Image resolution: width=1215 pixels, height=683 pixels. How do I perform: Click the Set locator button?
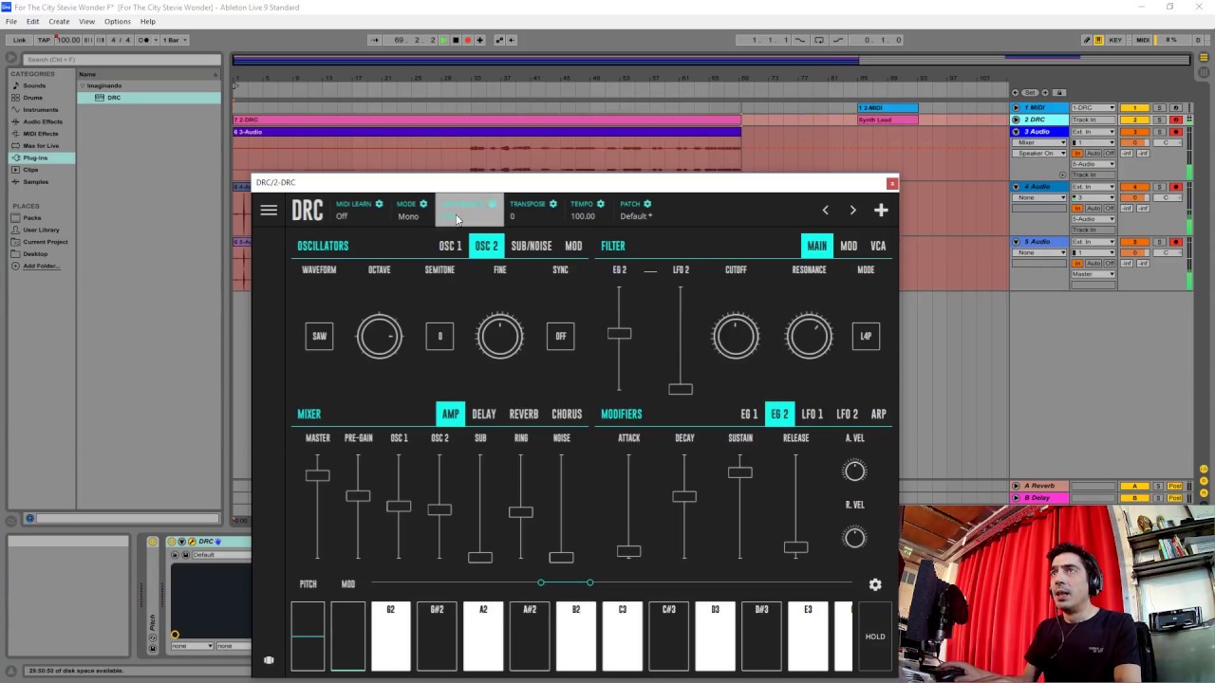[1030, 93]
